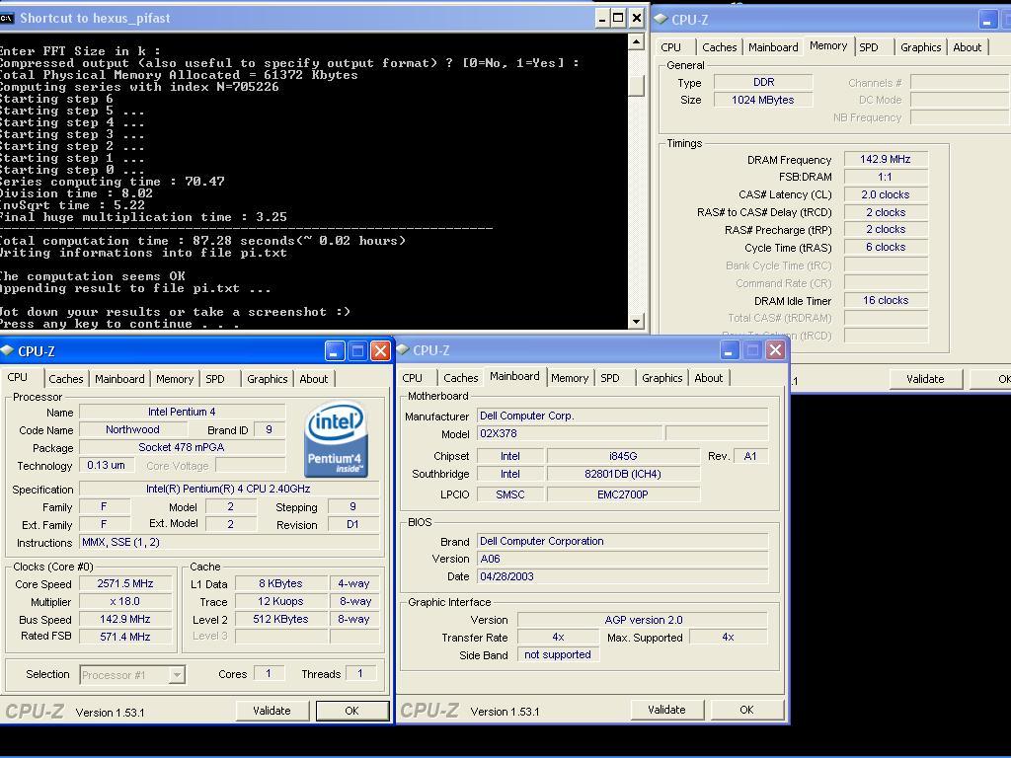Click the graphic interface AGP version 2.0
The width and height of the screenshot is (1011, 758).
coord(643,620)
